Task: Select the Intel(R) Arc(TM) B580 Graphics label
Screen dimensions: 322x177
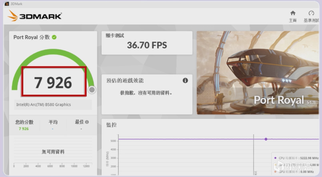Action: tap(44, 104)
